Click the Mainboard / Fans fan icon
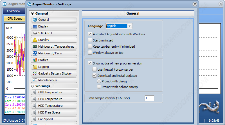Viewport: 225px width, 125px height. click(35, 53)
